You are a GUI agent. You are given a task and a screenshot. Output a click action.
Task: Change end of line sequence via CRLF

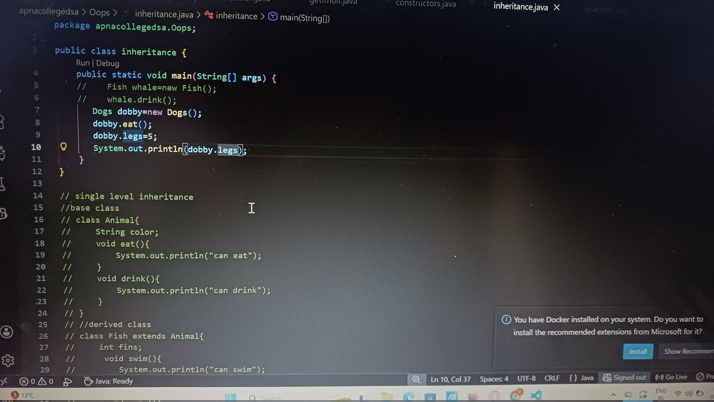click(x=552, y=378)
